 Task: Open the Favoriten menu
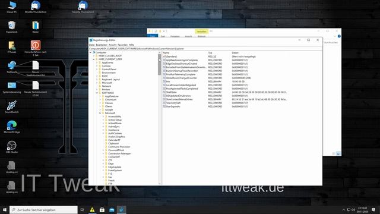click(x=122, y=45)
